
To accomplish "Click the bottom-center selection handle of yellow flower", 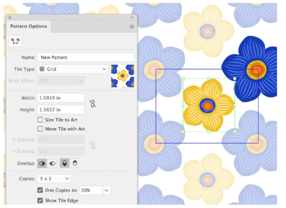I will point(209,131).
